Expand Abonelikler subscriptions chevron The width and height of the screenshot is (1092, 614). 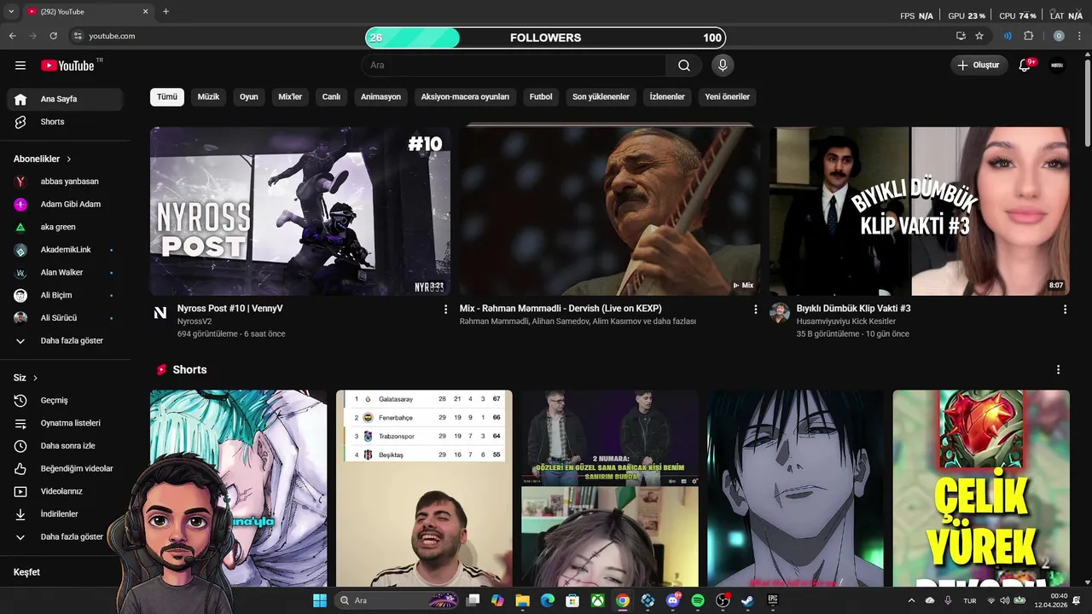69,159
